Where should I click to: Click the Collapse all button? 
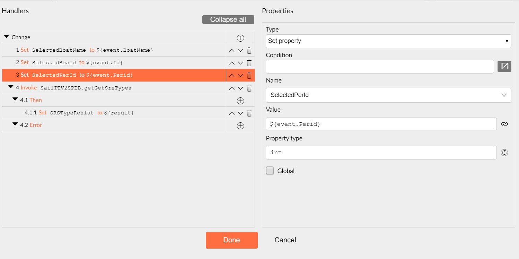(x=228, y=20)
